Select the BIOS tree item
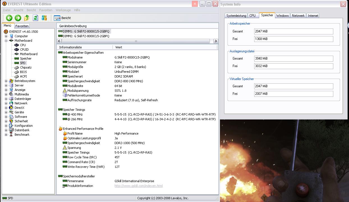Image resolution: width=349 pixels, height=202 pixels. point(23,72)
